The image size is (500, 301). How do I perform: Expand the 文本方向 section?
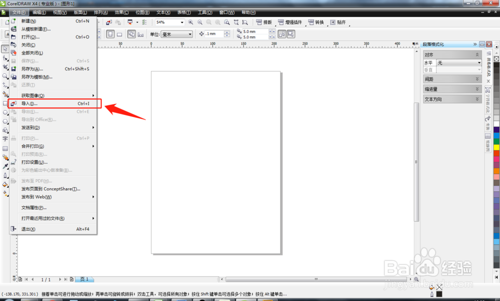tap(452, 99)
